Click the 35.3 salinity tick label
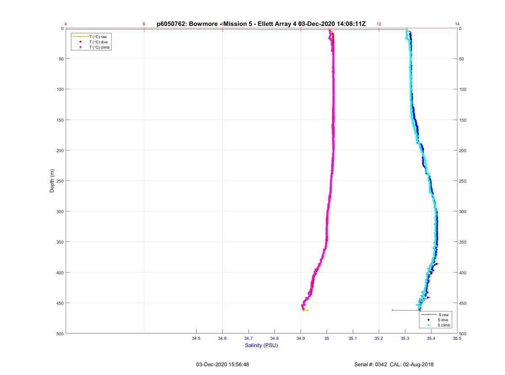This screenshot has height=375, width=505. click(405, 338)
